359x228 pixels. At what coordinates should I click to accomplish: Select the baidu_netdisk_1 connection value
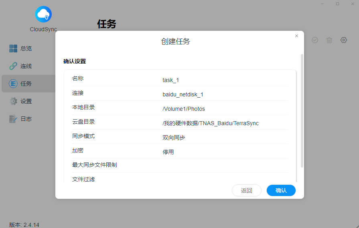point(183,94)
